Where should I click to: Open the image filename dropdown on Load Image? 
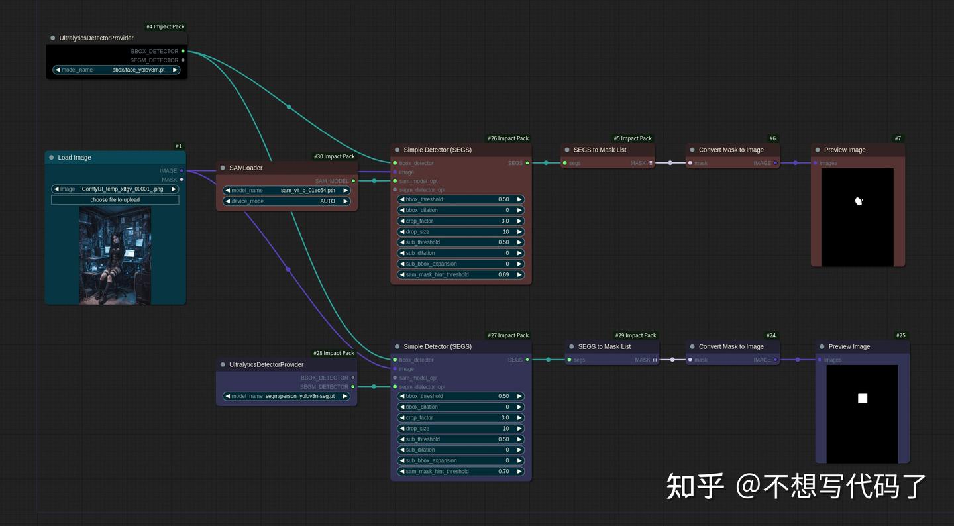click(115, 188)
